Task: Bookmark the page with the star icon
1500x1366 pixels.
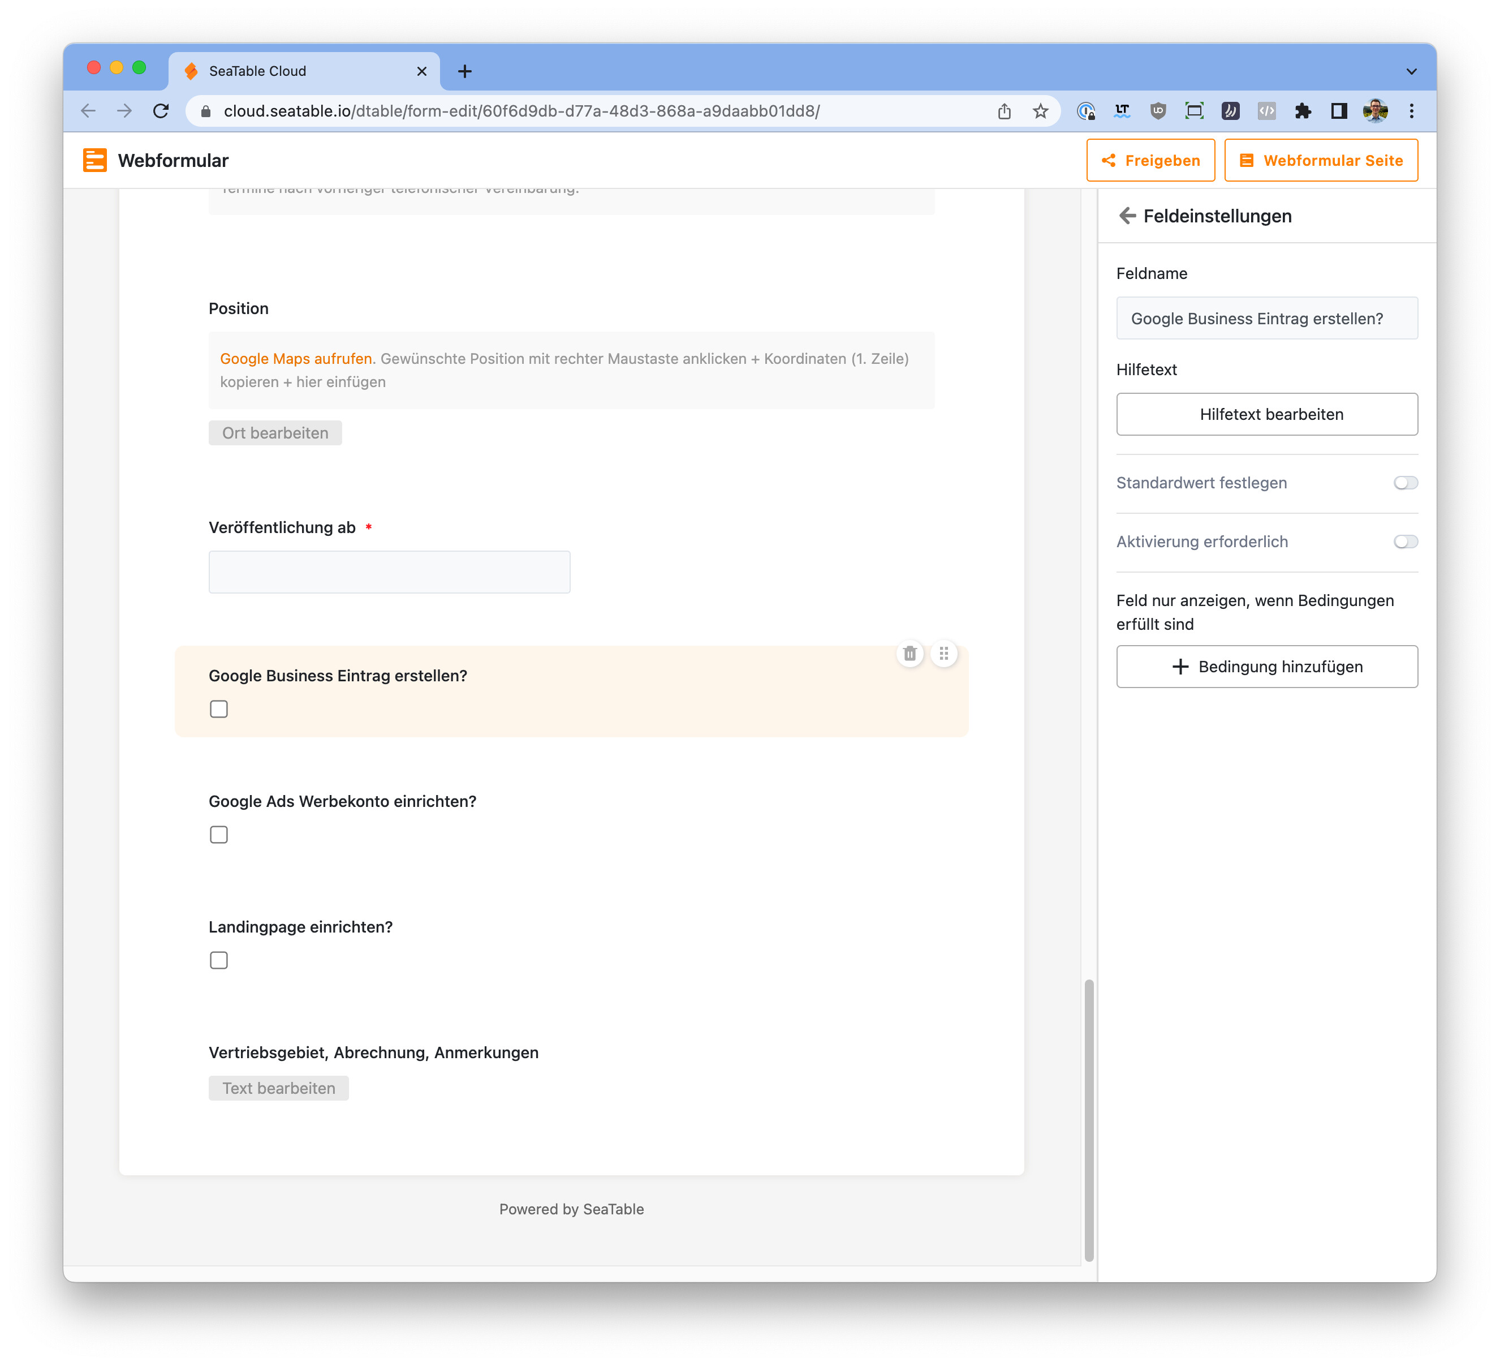Action: (x=1040, y=111)
